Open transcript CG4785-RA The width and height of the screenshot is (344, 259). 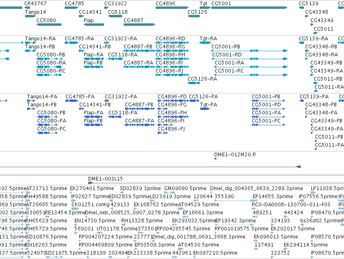[79, 39]
